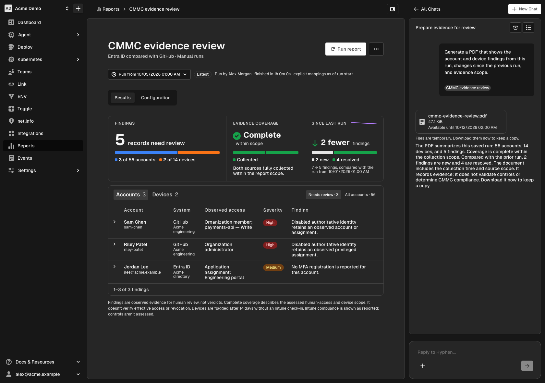Click the findings accounts/devices progress bar
This screenshot has height=383, width=545.
pos(167,153)
